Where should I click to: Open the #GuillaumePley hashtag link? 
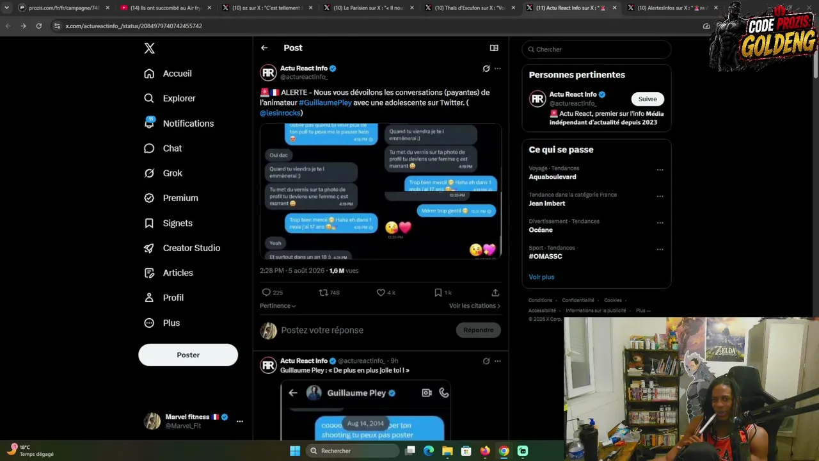pos(326,102)
